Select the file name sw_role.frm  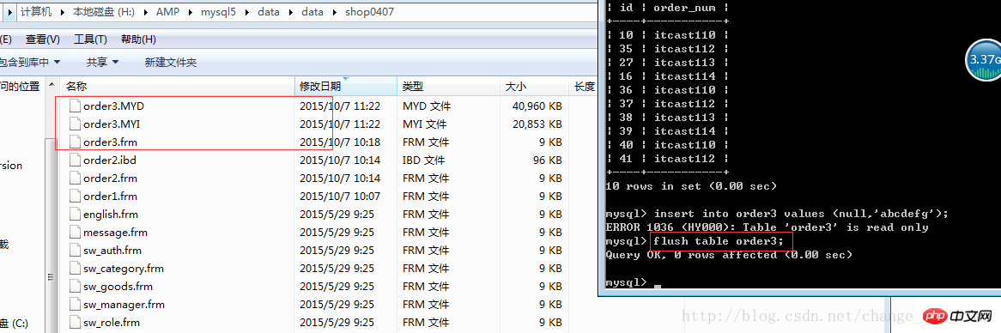click(111, 322)
